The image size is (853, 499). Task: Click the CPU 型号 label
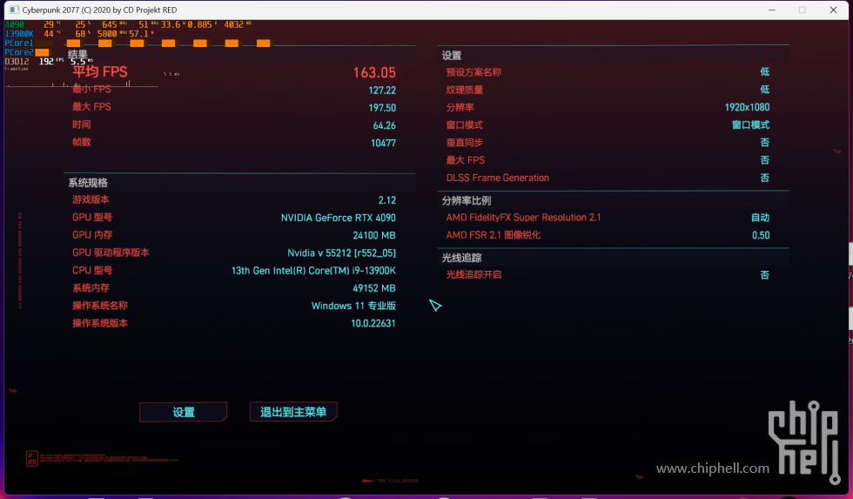pyautogui.click(x=92, y=271)
